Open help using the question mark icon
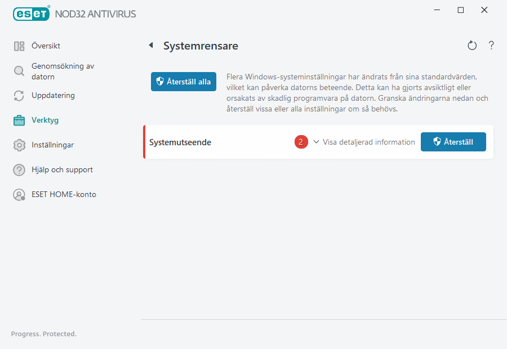 pyautogui.click(x=491, y=45)
